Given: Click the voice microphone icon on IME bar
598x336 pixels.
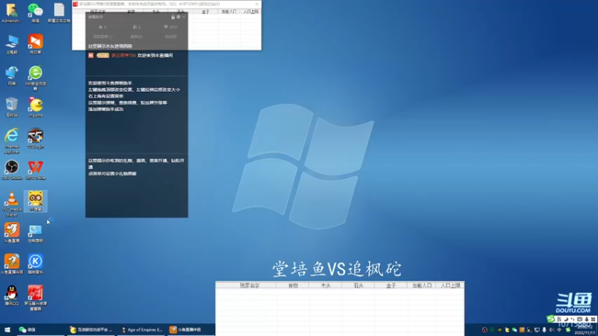Looking at the screenshot, I should point(587,320).
